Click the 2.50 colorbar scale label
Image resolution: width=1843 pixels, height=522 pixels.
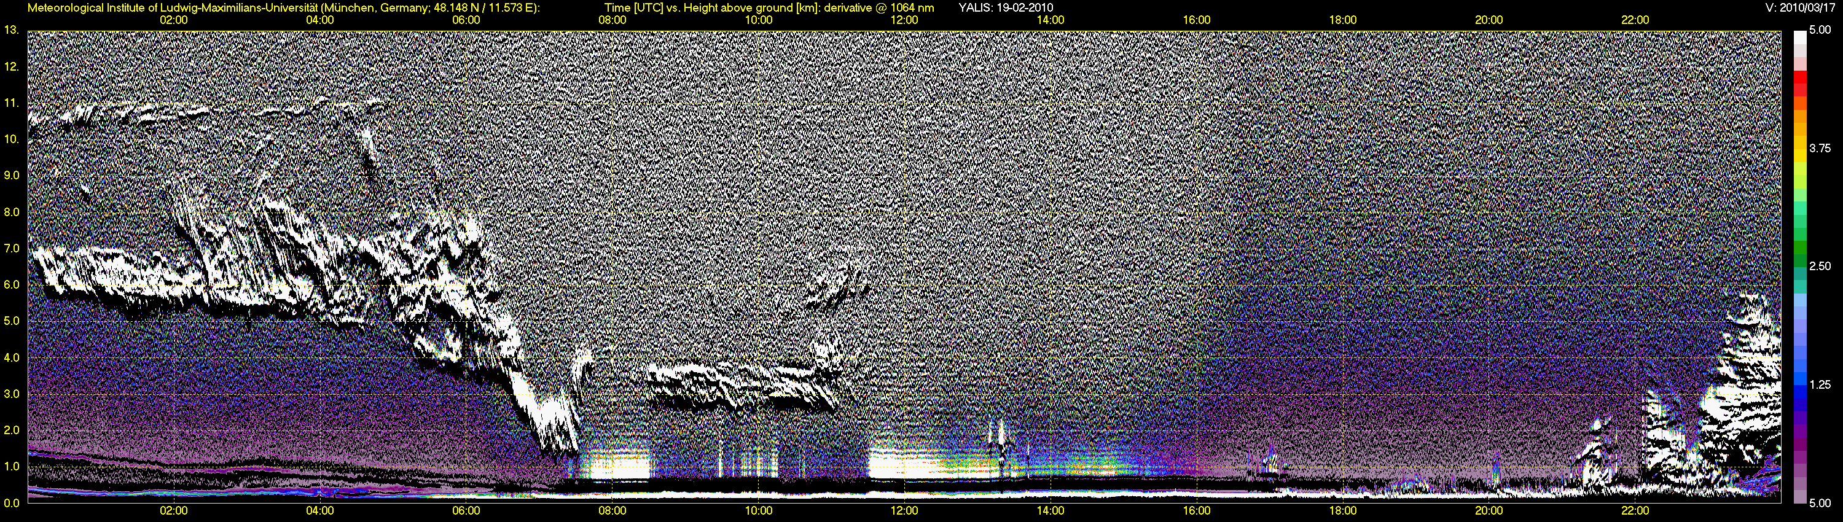pos(1820,266)
